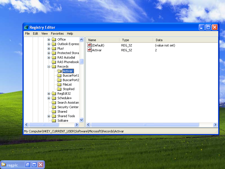The height and width of the screenshot is (169, 225).
Task: Select the Security Center folder icon
Action: pos(54,107)
